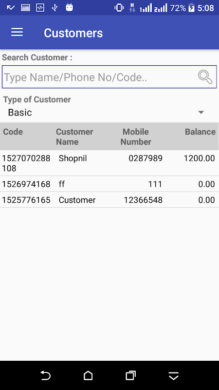
Task: Sort by the Balance column header
Action: pyautogui.click(x=200, y=132)
